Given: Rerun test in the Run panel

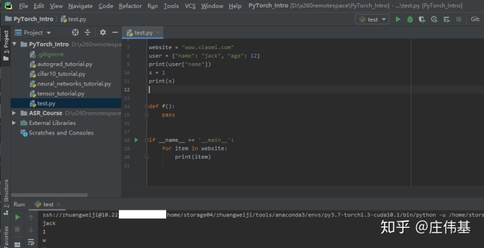Looking at the screenshot, I should click(x=17, y=218).
